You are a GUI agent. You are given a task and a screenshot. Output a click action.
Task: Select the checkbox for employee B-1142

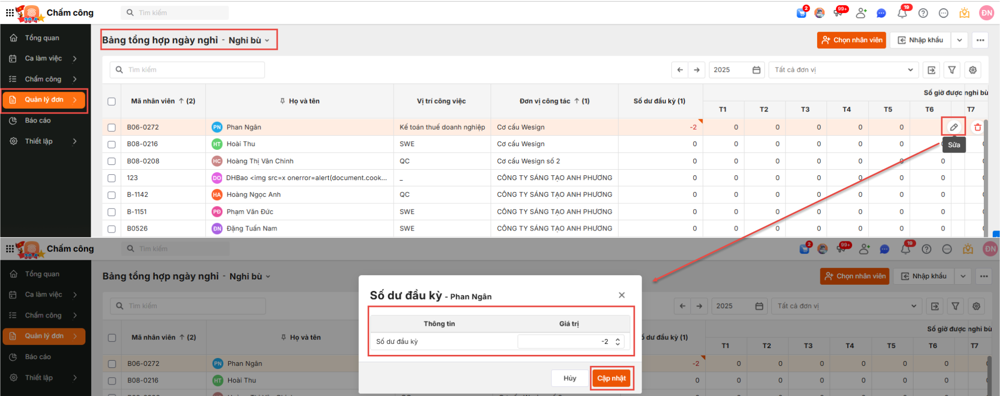tap(111, 195)
